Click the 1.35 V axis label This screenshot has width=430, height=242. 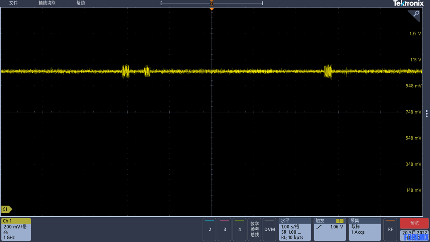click(415, 33)
